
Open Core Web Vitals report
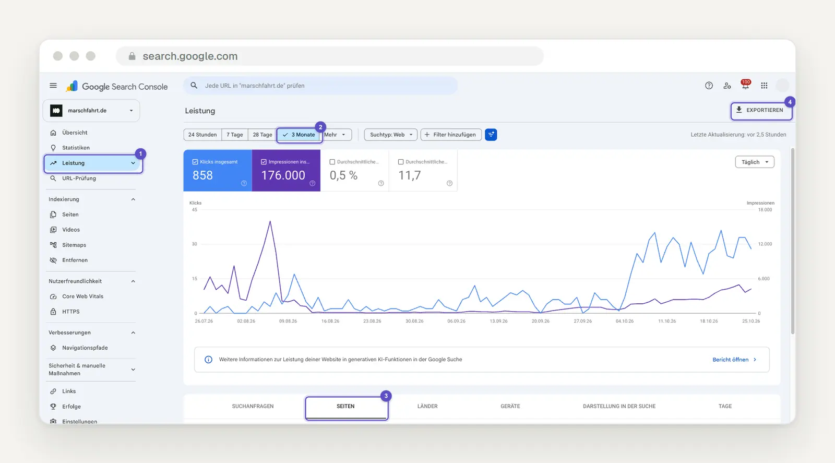[82, 296]
